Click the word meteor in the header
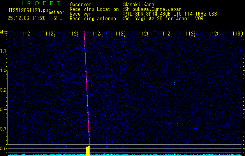The width and height of the screenshot is (245, 156). (56, 12)
